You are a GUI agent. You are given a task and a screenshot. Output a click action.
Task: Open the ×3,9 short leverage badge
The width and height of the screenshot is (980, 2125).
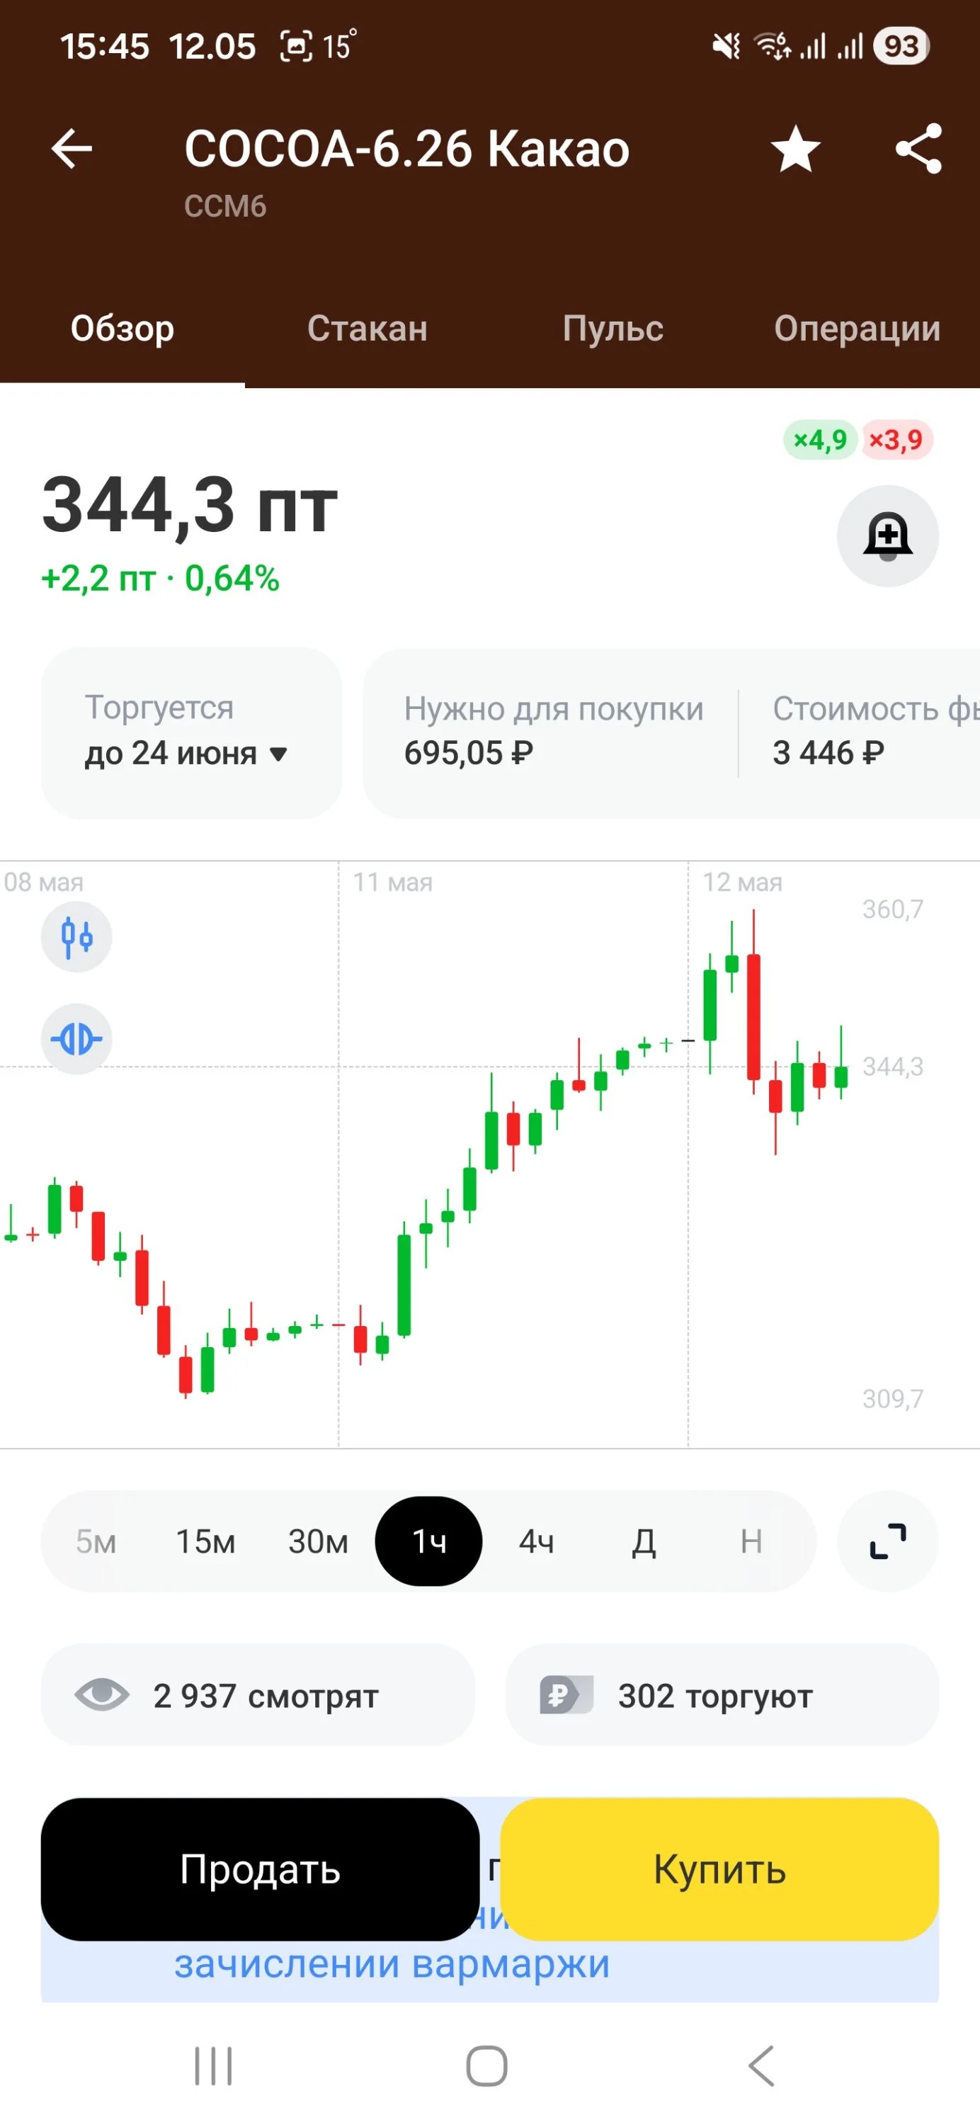[896, 440]
